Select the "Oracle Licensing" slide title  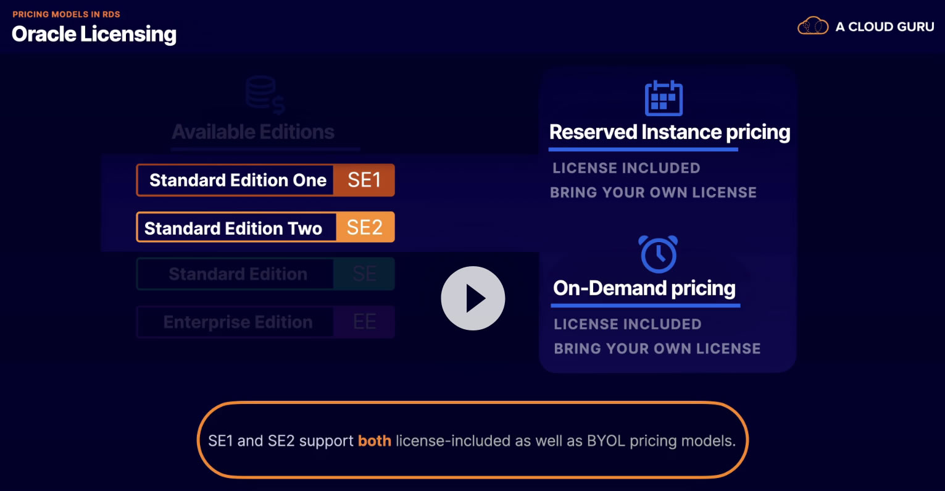[x=94, y=35]
